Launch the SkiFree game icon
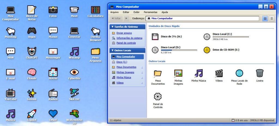 point(74,93)
